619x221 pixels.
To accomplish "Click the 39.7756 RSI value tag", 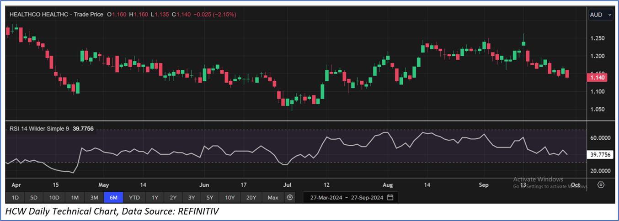I will [600, 155].
